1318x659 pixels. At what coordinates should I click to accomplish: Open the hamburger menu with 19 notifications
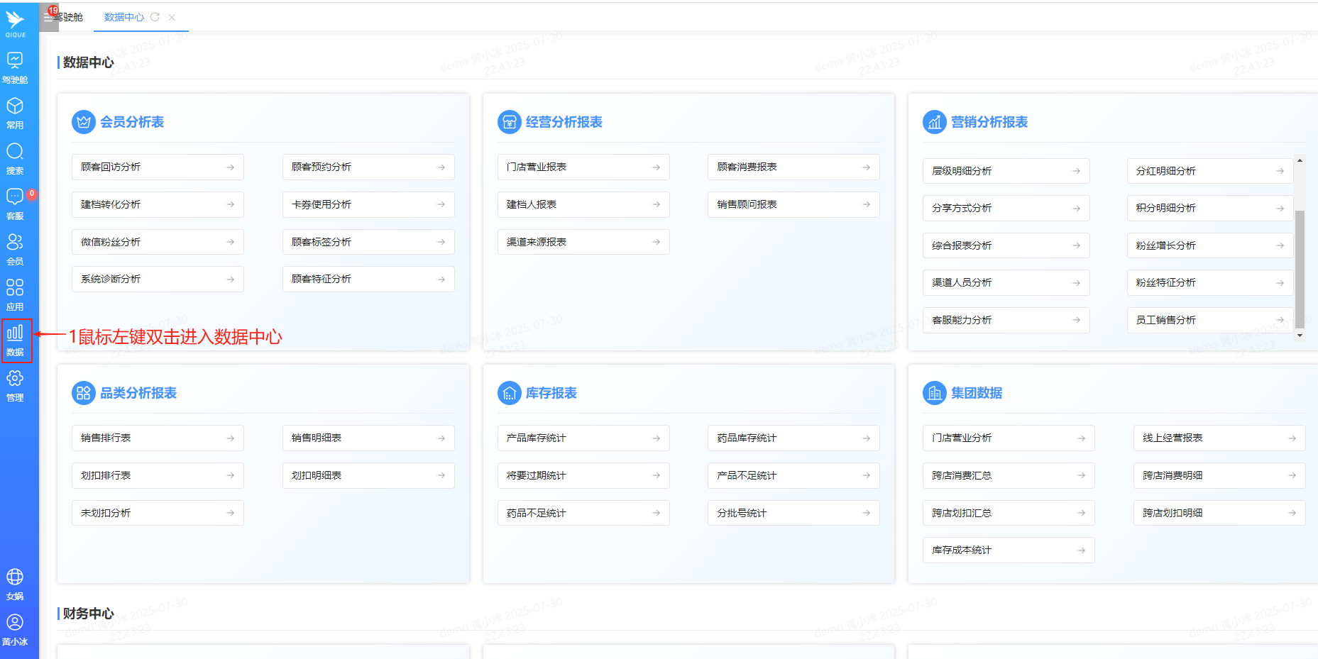click(x=48, y=17)
